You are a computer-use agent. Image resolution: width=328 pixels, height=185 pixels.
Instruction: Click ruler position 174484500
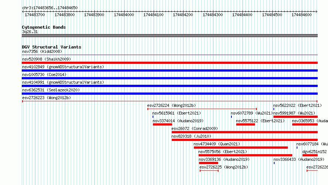(272, 15)
